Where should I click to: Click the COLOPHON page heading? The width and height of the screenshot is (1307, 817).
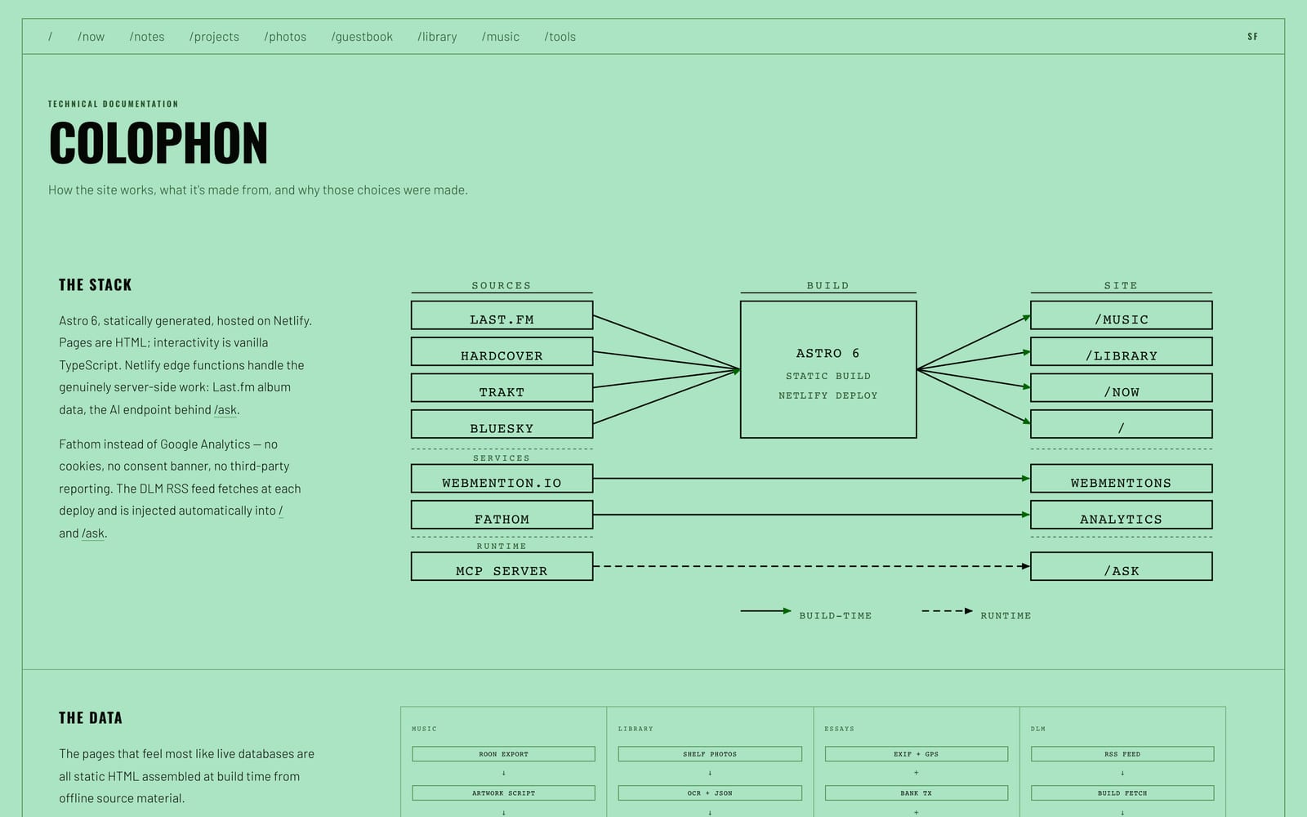point(158,144)
